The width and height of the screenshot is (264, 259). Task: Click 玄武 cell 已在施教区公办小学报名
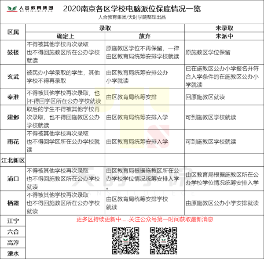coord(224,76)
